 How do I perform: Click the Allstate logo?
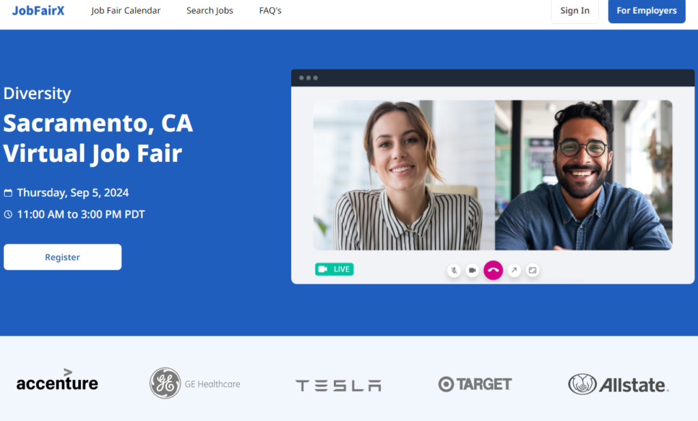pos(618,384)
